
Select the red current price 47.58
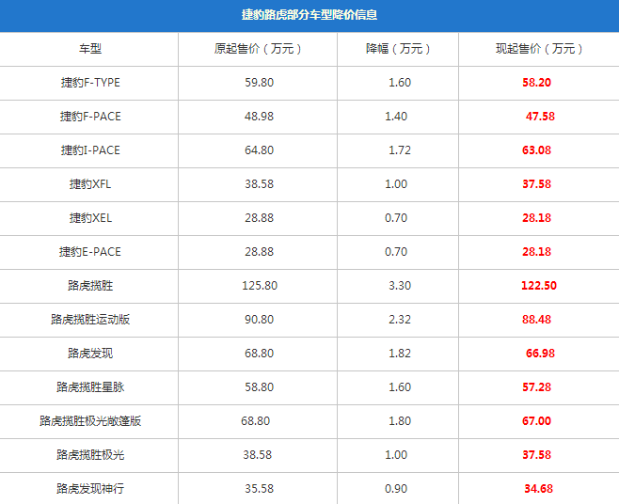pyautogui.click(x=540, y=117)
